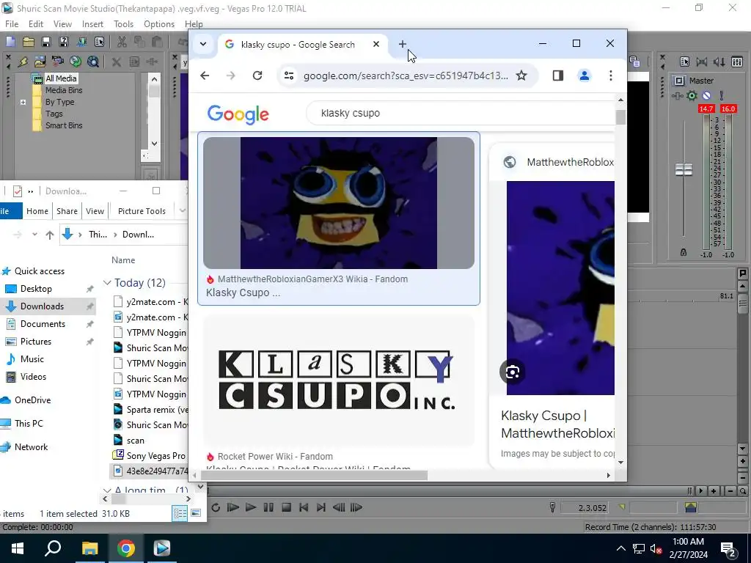Open Windows Start menu
This screenshot has height=563, width=751.
click(18, 548)
